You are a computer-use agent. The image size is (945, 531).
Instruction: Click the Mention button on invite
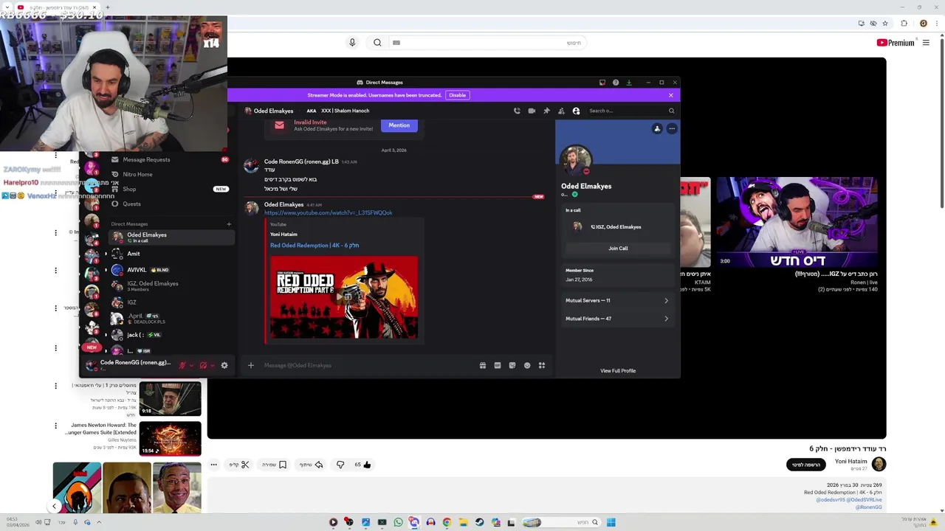tap(399, 125)
